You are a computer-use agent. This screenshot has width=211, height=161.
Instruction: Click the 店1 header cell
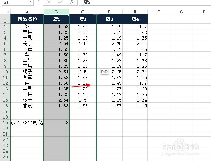[83, 19]
